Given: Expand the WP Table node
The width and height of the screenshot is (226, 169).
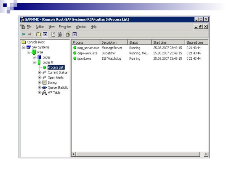Looking at the screenshot, I should point(39,93).
